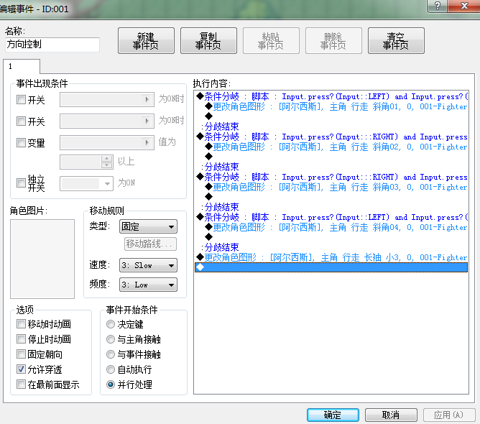Check the 固定朝向 option
Screen dimensions: 480x424
(x=21, y=354)
